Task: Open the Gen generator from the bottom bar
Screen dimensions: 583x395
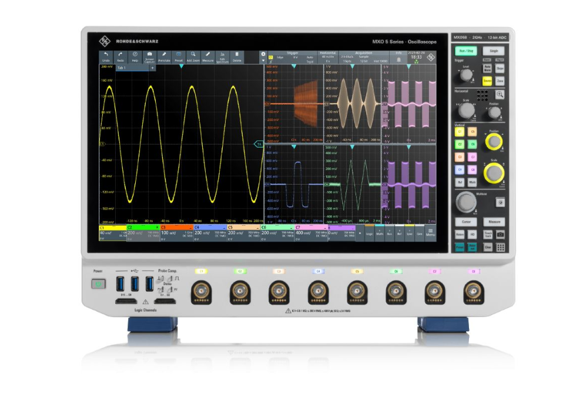Action: (x=420, y=232)
